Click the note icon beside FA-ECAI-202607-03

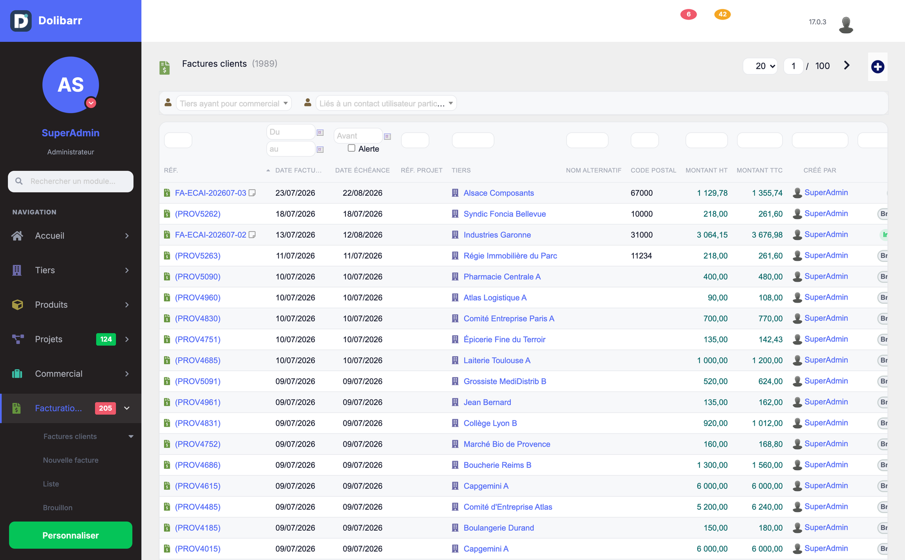tap(252, 193)
